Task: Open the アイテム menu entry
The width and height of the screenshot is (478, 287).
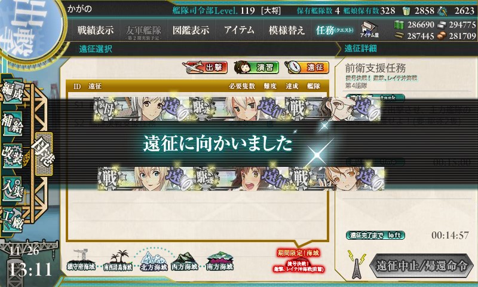Action: pyautogui.click(x=240, y=30)
